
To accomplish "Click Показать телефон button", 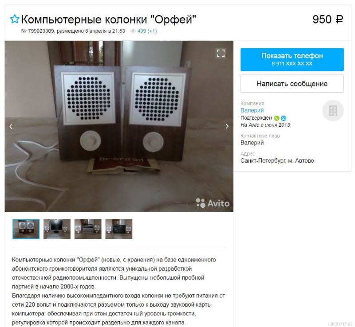I will (292, 59).
